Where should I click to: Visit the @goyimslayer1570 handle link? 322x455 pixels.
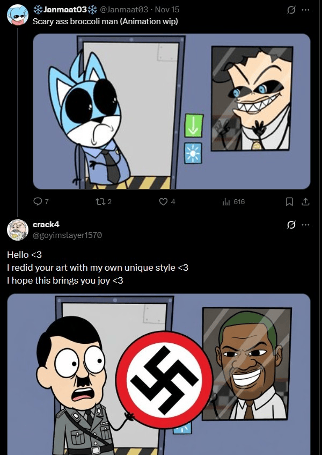[x=67, y=235]
